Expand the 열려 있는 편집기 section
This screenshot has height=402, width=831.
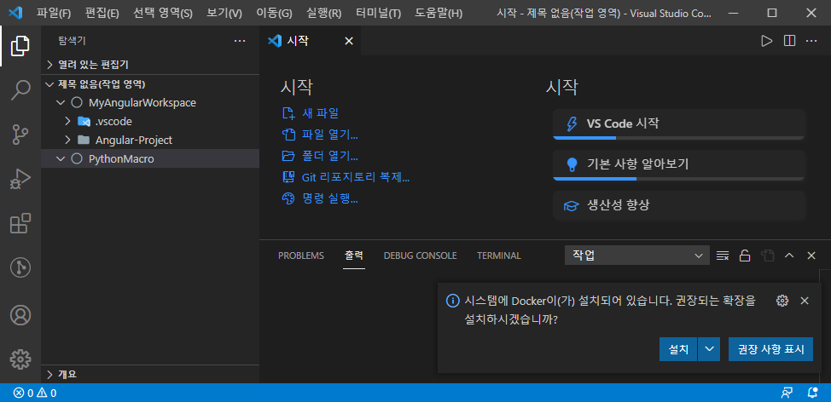point(49,65)
